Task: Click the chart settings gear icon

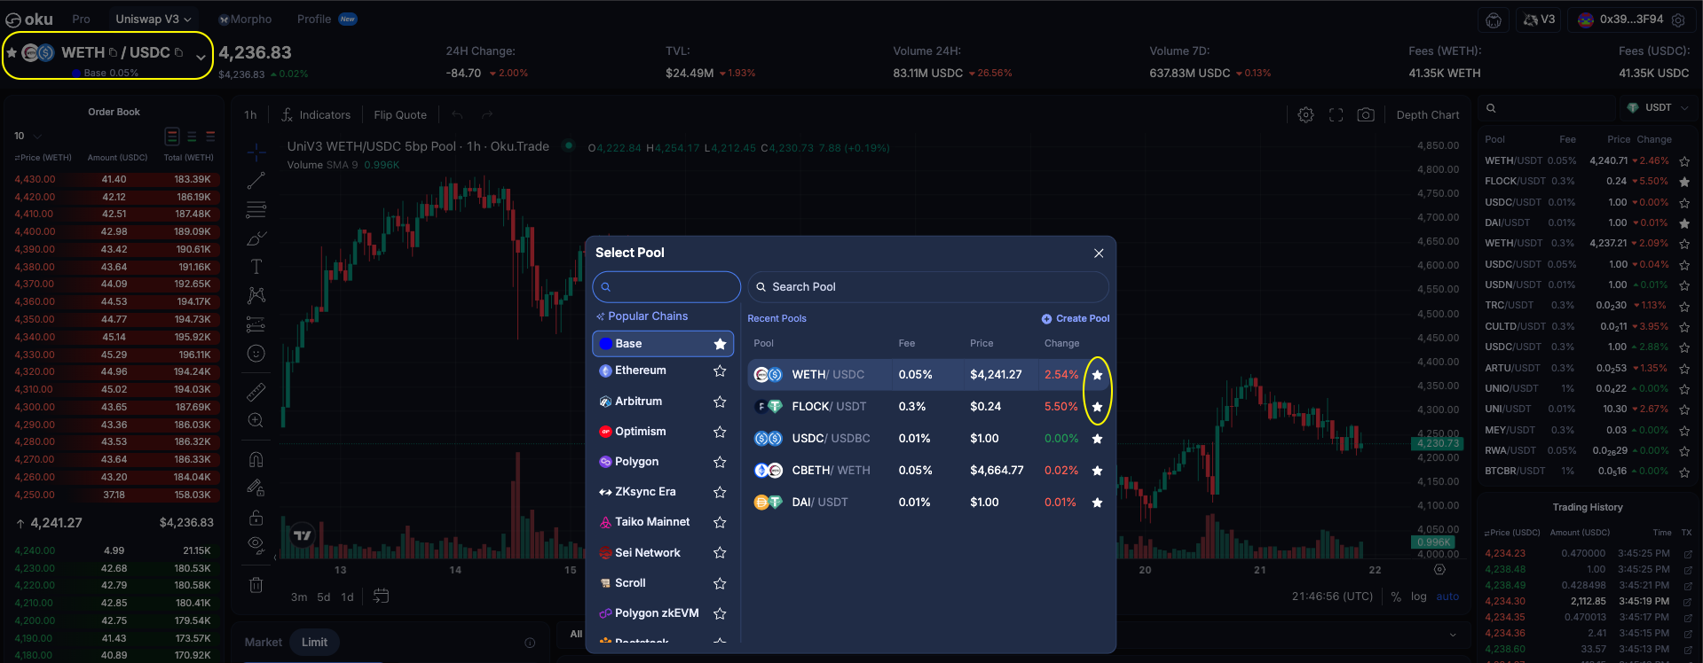Action: coord(1305,115)
